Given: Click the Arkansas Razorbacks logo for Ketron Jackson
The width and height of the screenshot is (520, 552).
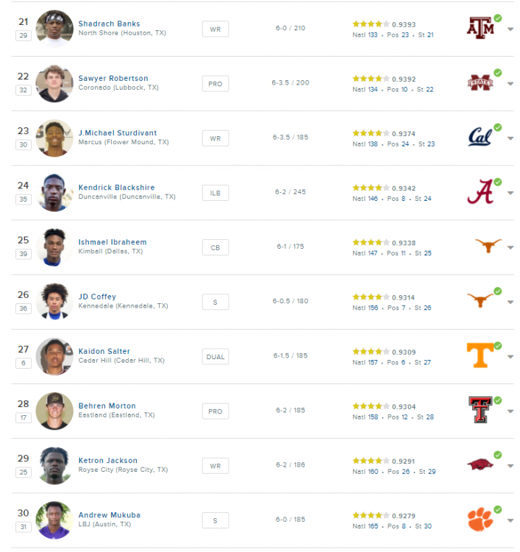Looking at the screenshot, I should click(480, 464).
